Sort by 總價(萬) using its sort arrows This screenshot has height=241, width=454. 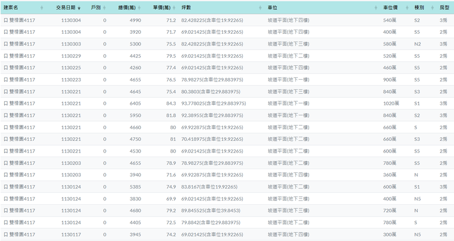tap(139, 8)
